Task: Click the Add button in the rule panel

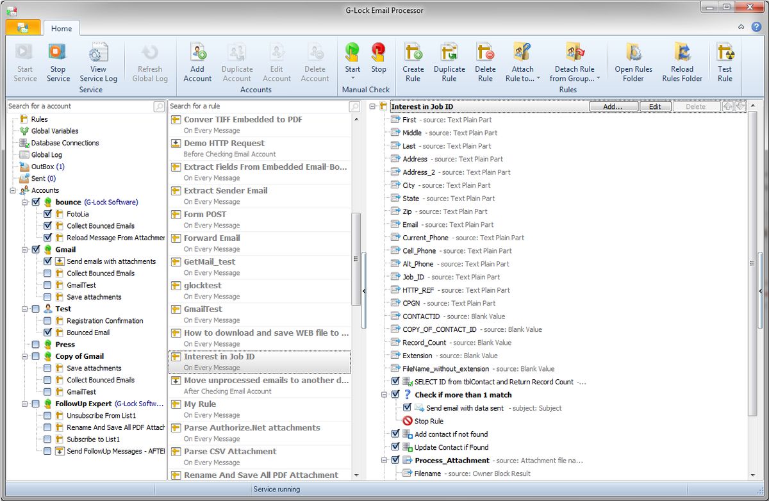Action: pos(613,106)
